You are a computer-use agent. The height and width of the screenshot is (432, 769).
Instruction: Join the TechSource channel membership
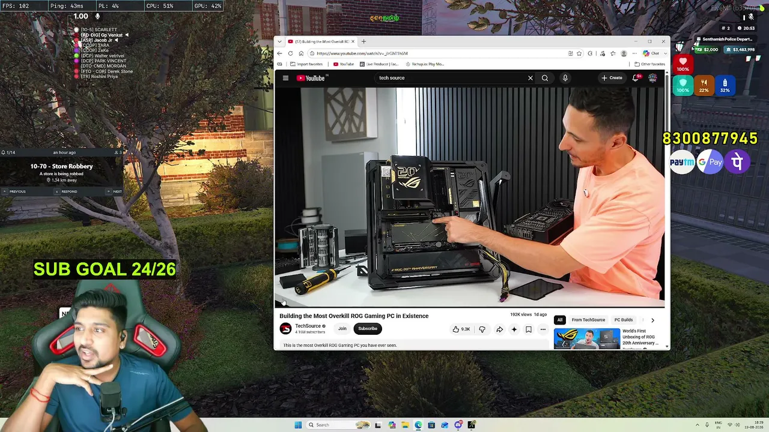[x=342, y=329]
